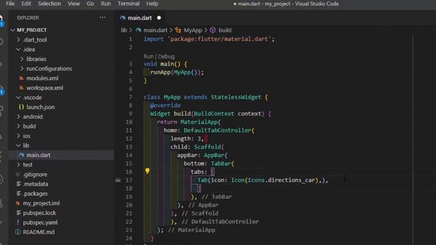Click the unsaved dot on main.dart tab
Image resolution: width=436 pixels, height=245 pixels.
(159, 18)
